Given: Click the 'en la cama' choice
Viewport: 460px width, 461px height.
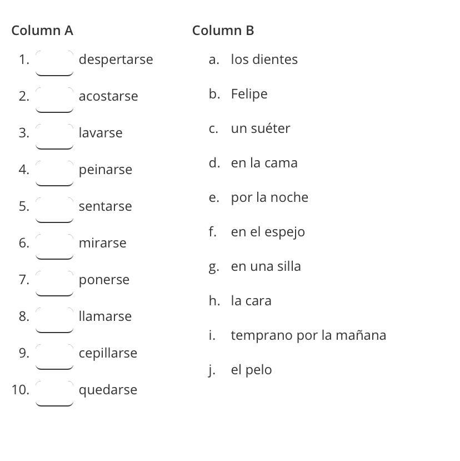Looking at the screenshot, I should (264, 163).
